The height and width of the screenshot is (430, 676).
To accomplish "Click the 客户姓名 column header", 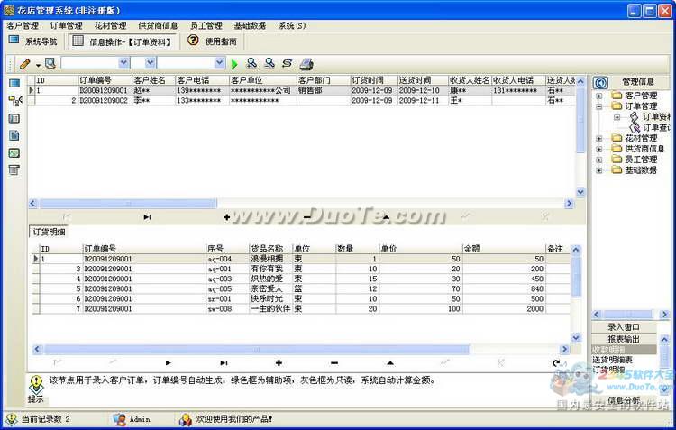I will tap(153, 80).
